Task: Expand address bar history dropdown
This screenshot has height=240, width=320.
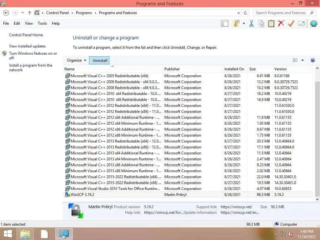Action: [238, 13]
